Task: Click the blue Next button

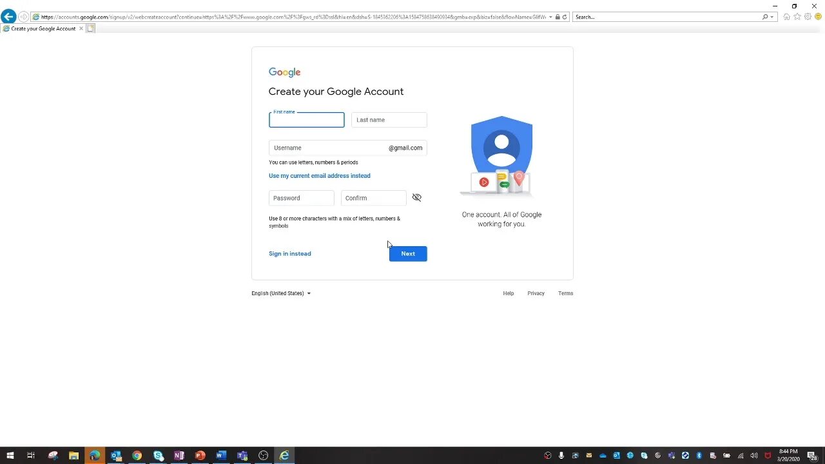Action: click(x=408, y=254)
